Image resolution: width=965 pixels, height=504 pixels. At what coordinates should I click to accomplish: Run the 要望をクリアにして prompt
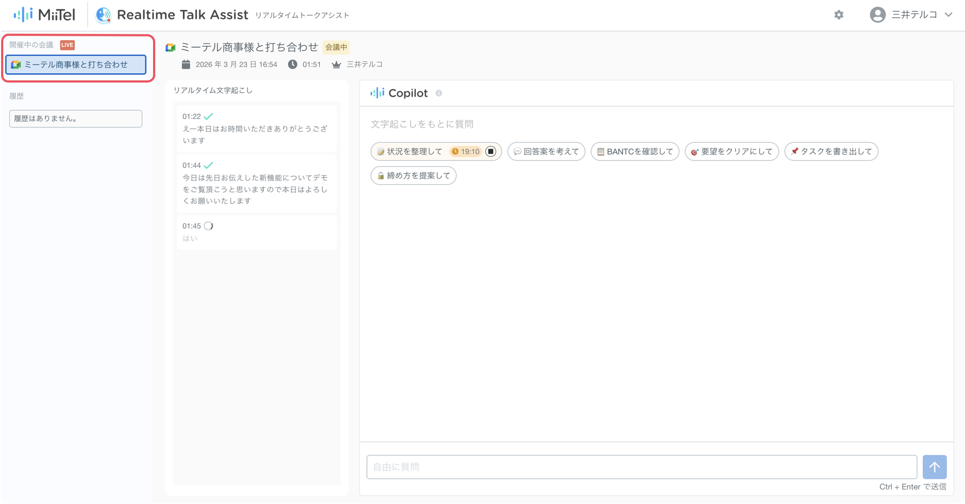732,152
